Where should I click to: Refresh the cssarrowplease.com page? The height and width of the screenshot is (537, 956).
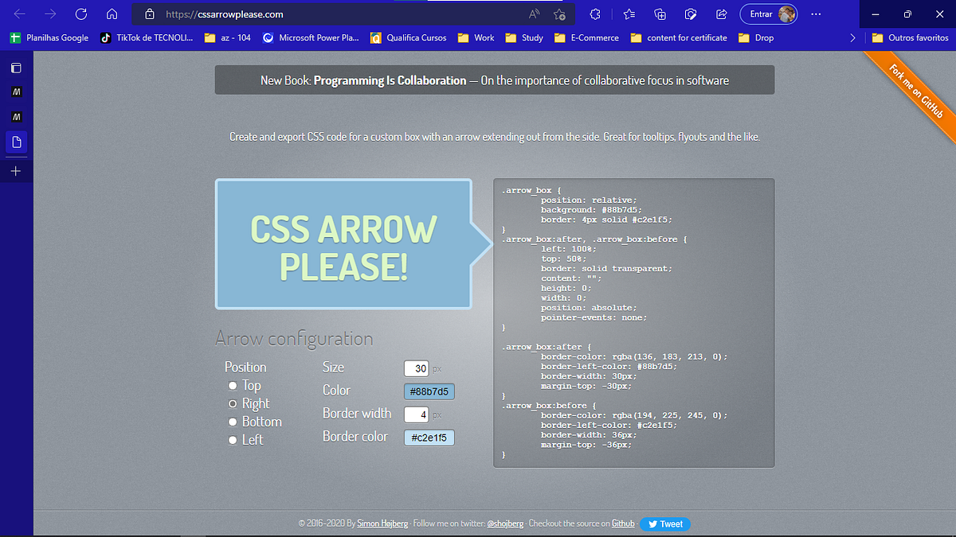(x=80, y=14)
